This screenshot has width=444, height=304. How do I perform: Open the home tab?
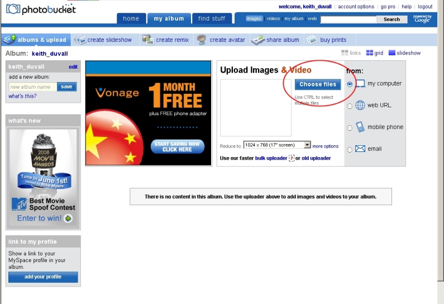tap(131, 18)
